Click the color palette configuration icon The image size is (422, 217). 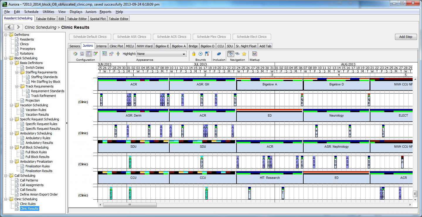tap(75, 54)
